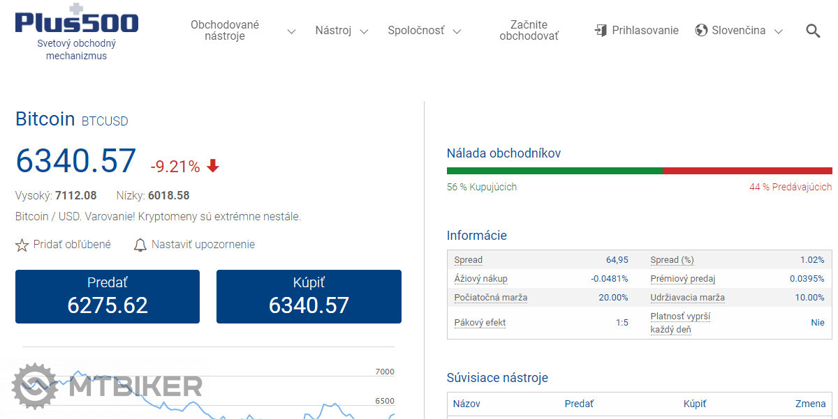Click the green buyers sentiment bar
The width and height of the screenshot is (838, 419).
[554, 170]
